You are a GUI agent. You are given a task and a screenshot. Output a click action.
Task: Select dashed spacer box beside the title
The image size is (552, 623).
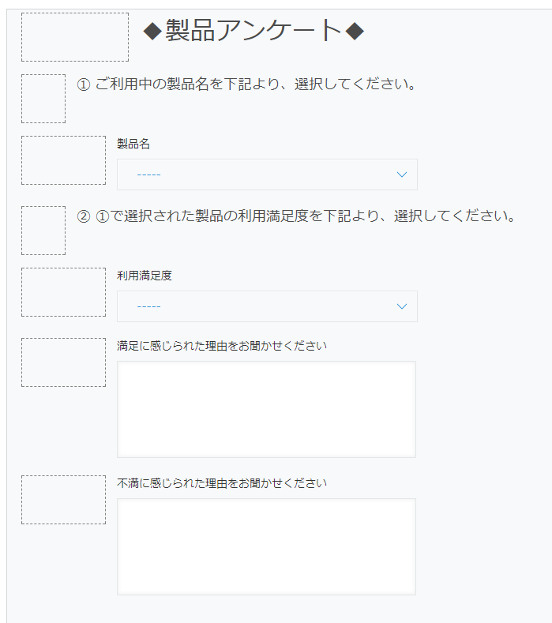[75, 37]
